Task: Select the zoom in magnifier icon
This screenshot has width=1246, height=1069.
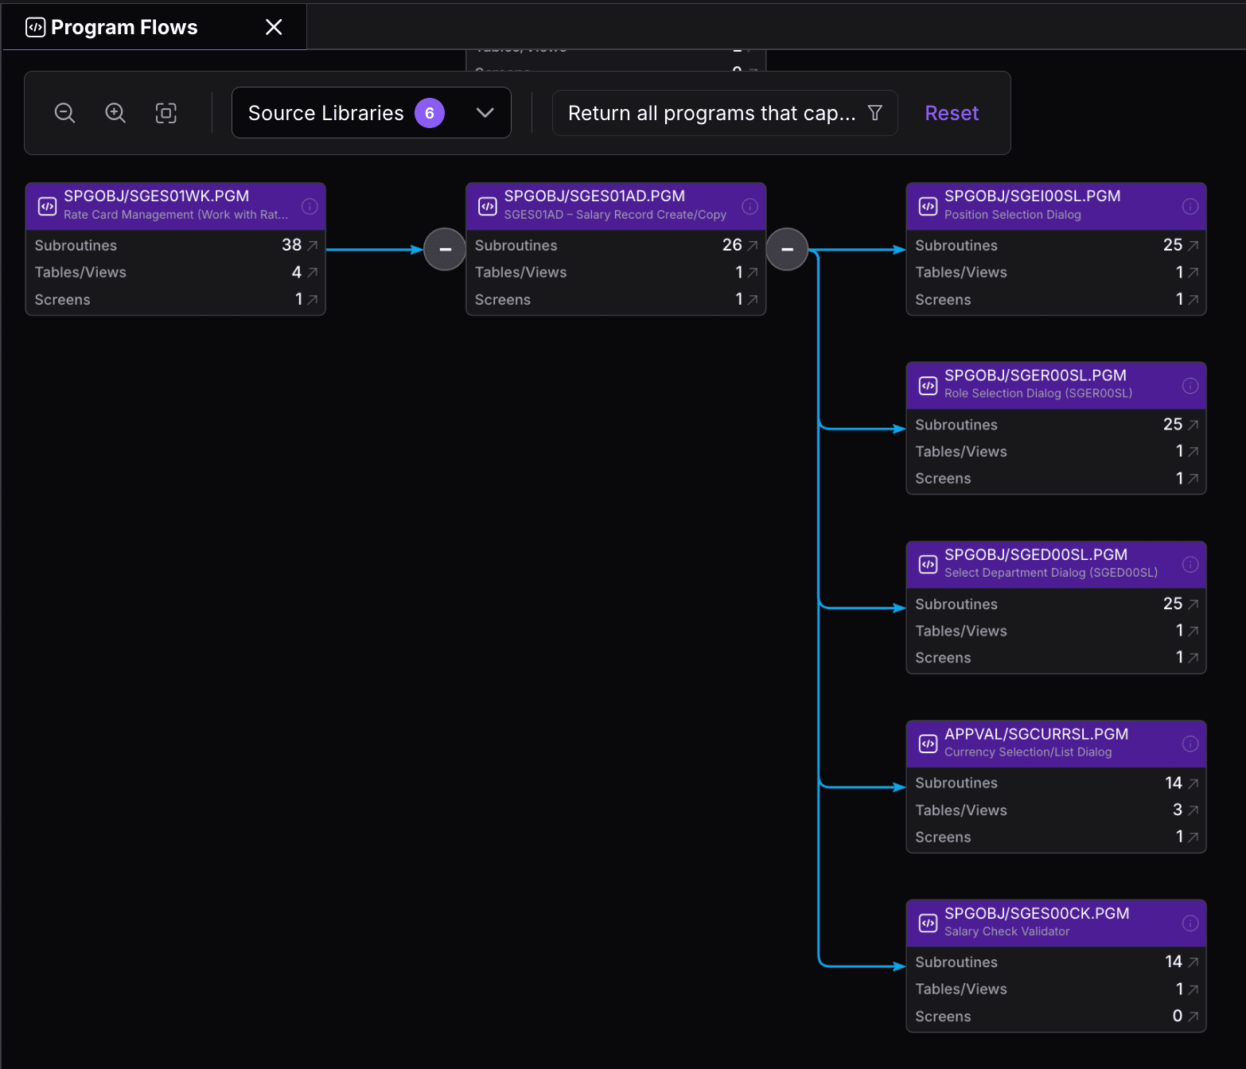Action: (x=115, y=112)
